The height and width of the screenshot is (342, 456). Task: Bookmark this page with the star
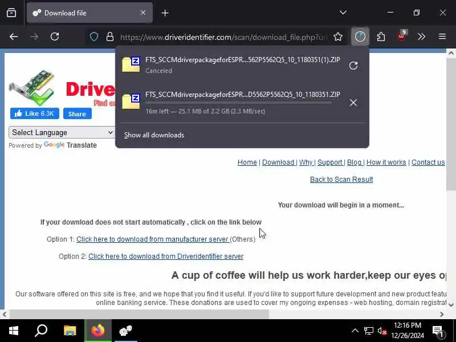[x=337, y=36]
